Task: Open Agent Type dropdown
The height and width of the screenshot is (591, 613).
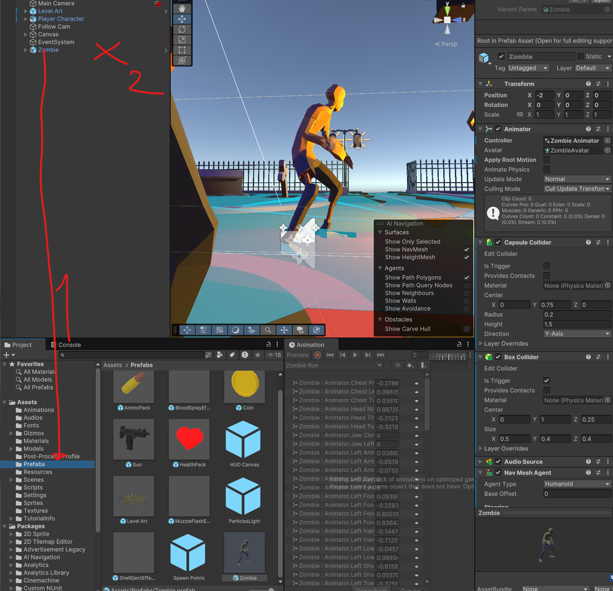Action: tap(577, 484)
